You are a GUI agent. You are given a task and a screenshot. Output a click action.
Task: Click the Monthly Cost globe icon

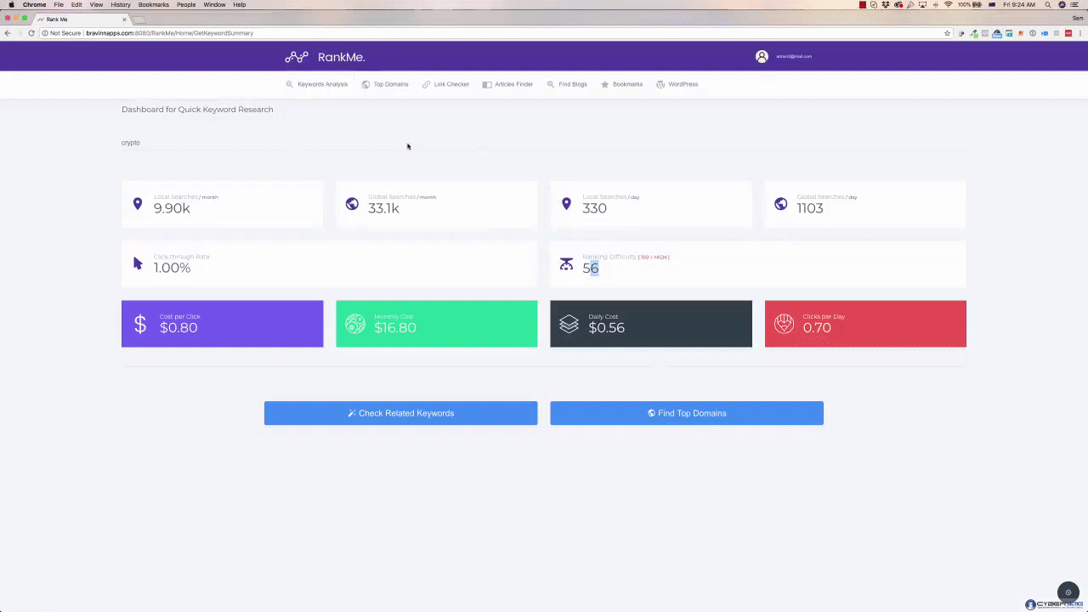(354, 324)
